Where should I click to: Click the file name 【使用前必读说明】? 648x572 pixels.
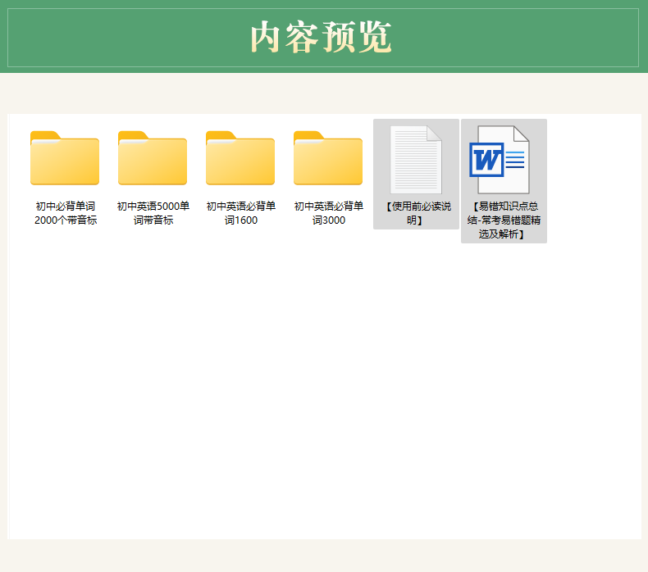[417, 213]
